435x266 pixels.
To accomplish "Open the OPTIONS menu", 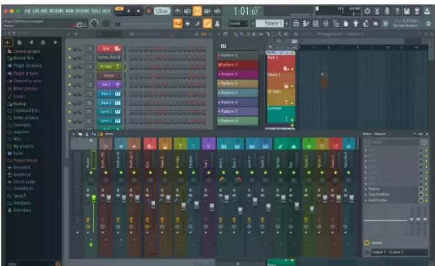I will (83, 11).
